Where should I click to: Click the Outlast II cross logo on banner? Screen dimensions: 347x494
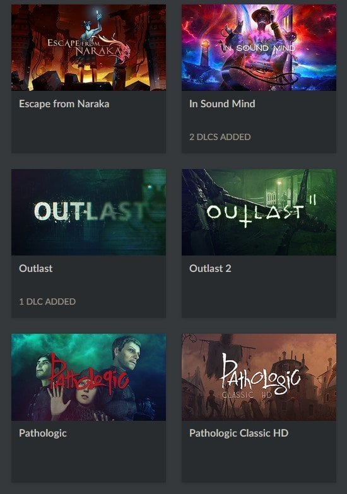coord(261,211)
